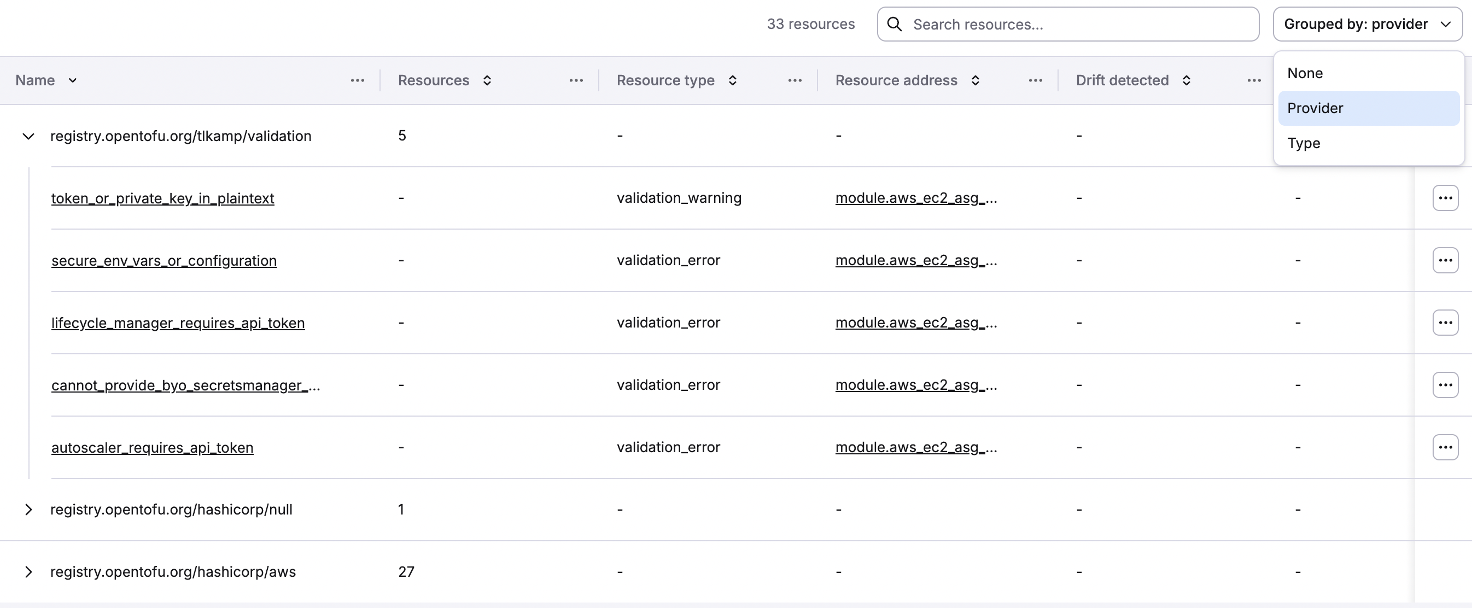
Task: Click the search magnifier icon
Action: point(894,24)
